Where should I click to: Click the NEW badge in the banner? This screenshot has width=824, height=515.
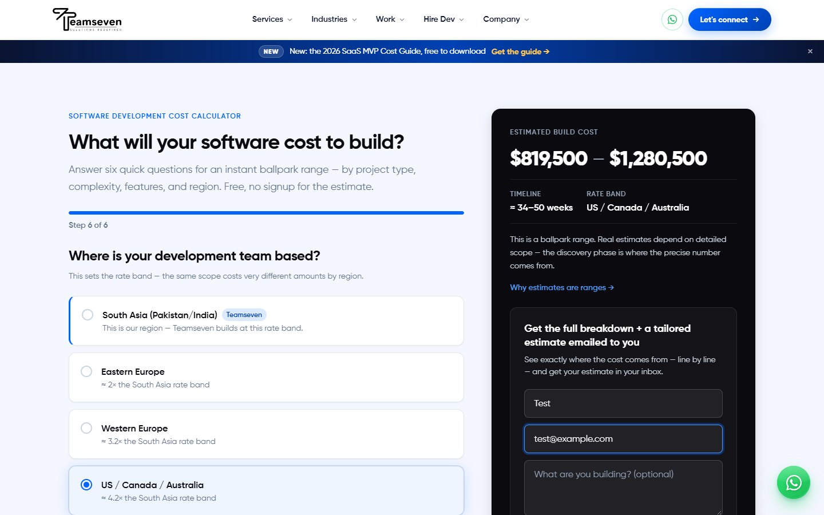(x=271, y=51)
